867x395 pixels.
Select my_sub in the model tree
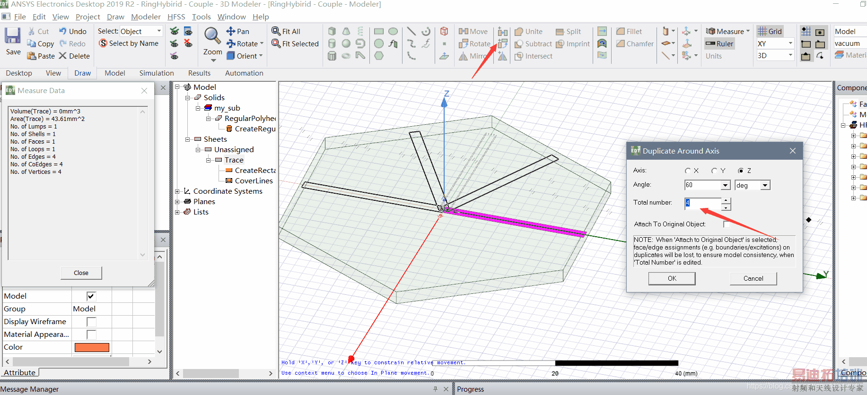227,108
